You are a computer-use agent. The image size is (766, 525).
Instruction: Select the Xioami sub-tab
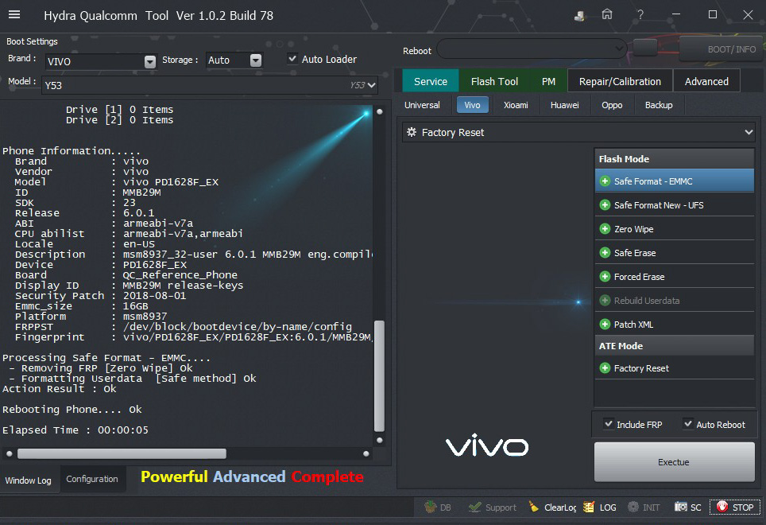516,105
